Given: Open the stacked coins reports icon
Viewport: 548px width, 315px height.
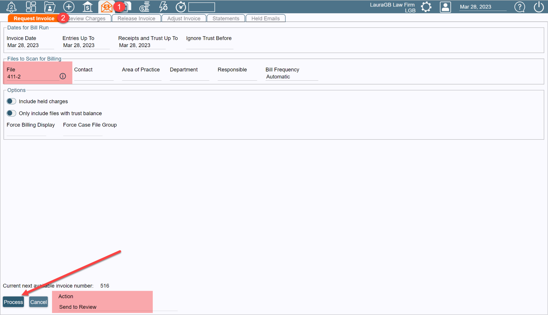Looking at the screenshot, I should pyautogui.click(x=145, y=6).
